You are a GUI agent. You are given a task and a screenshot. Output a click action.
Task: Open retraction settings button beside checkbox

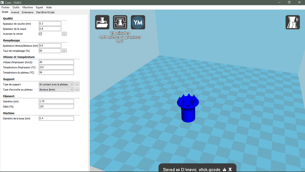[64, 34]
